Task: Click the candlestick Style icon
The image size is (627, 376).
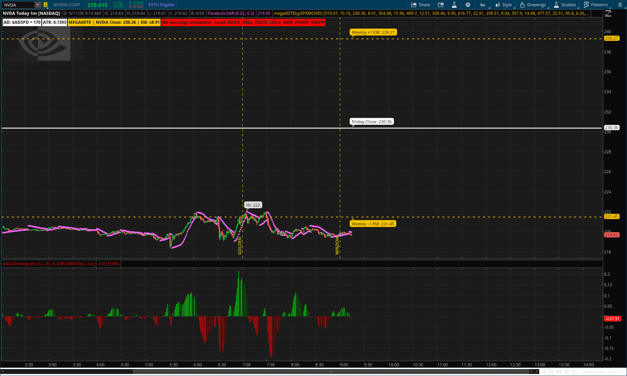Action: tap(497, 5)
